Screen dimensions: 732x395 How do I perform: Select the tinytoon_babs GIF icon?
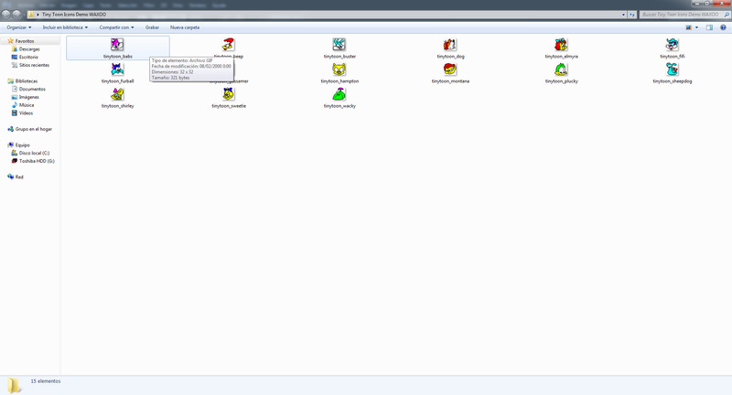coord(117,45)
